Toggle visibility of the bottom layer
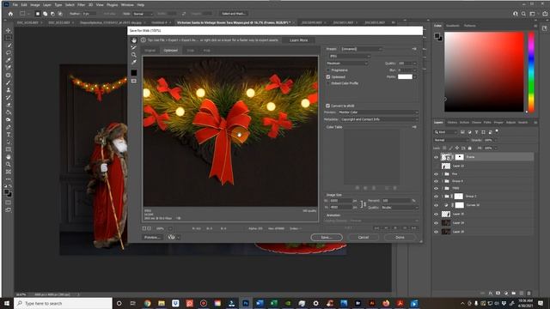Screen dimensions: 550x309 click(x=436, y=232)
